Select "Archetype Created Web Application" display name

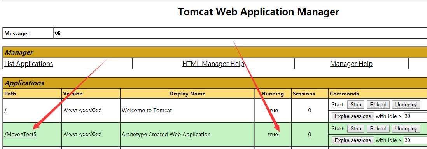(x=166, y=134)
